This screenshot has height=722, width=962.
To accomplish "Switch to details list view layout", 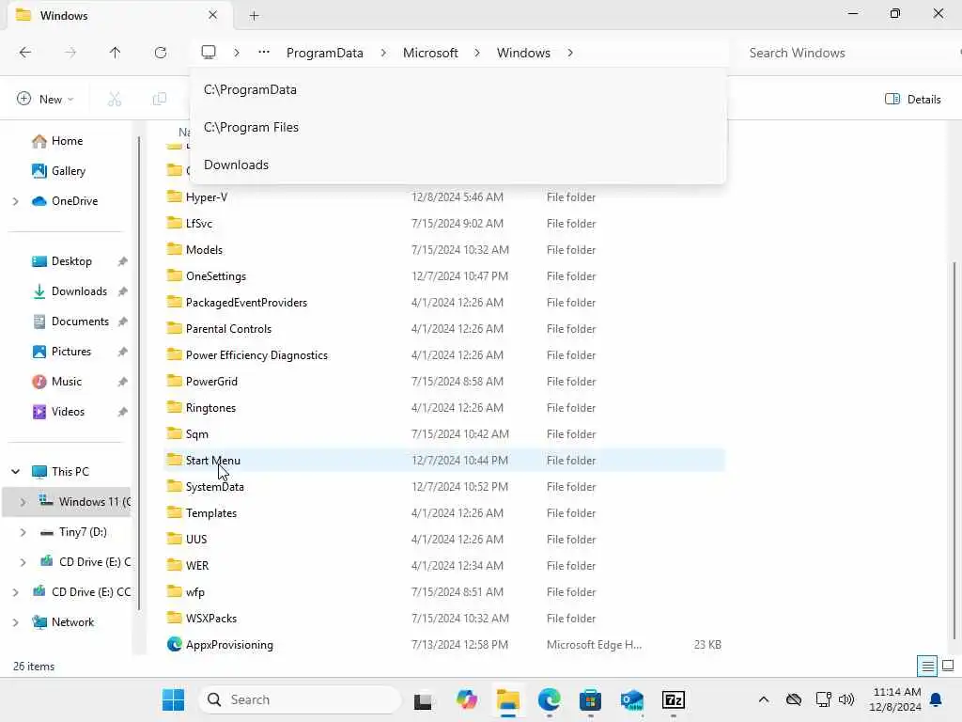I will tap(927, 666).
